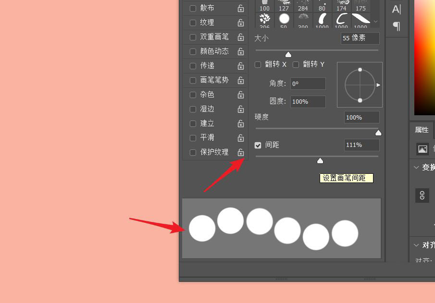The image size is (435, 303).
Task: Click the lock icon beside 双重画笔
Action: tap(240, 37)
